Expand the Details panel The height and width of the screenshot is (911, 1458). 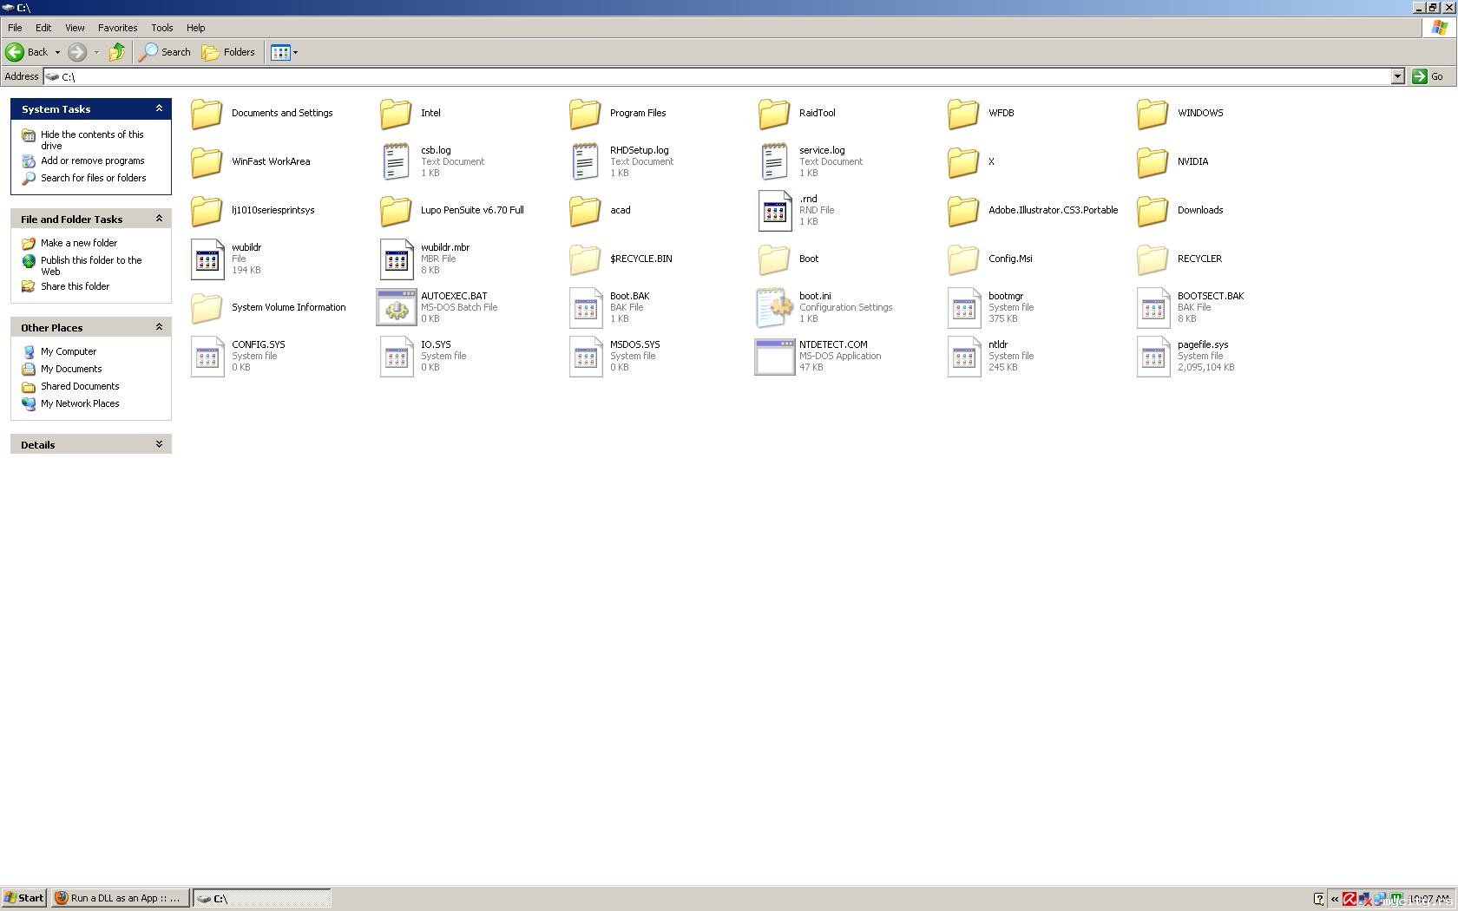[159, 444]
